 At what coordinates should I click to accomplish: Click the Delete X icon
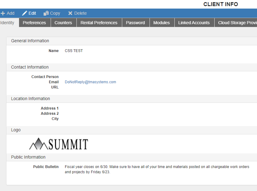click(x=70, y=13)
